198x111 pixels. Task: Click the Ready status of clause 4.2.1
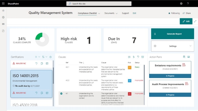coord(137,67)
